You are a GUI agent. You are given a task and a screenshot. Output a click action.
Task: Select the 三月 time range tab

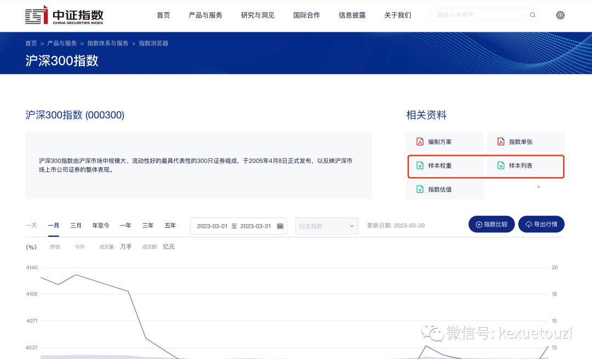tap(76, 225)
